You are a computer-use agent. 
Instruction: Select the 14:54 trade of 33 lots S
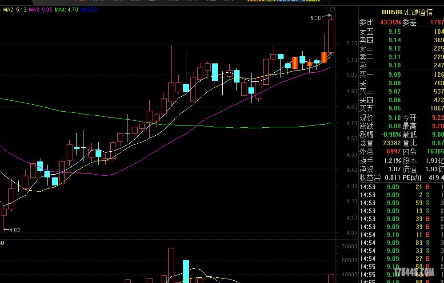(401, 251)
